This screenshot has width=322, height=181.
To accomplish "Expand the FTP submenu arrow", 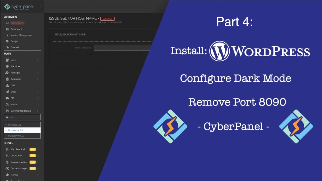I will [x=38, y=98].
